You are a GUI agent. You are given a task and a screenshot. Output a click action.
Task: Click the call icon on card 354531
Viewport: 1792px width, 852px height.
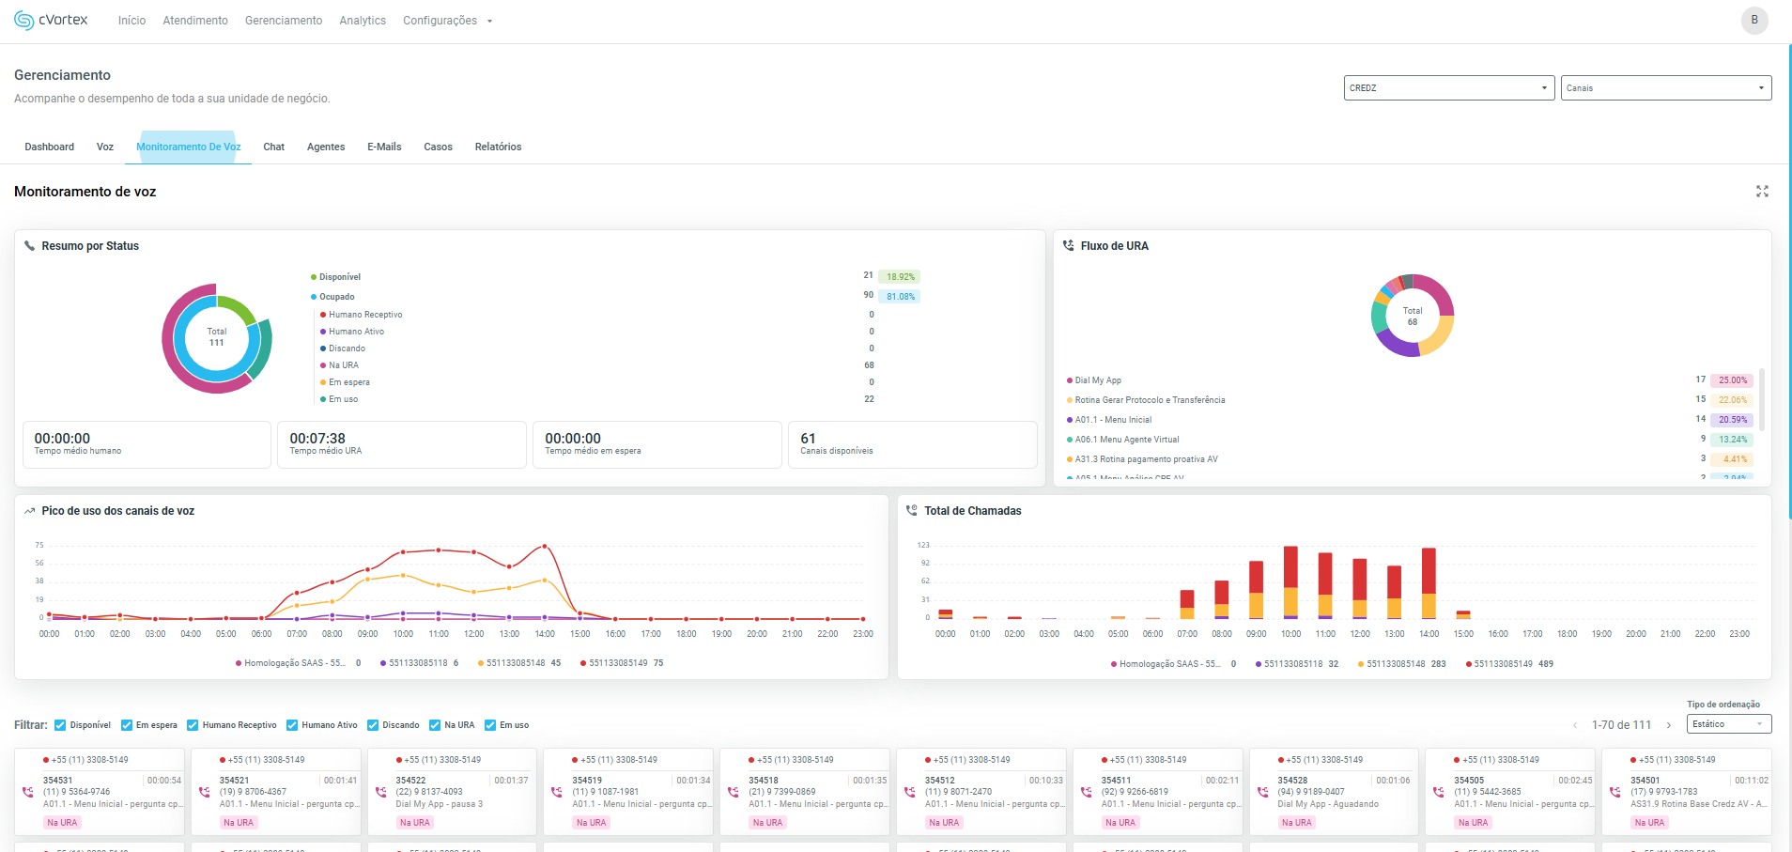(x=28, y=792)
